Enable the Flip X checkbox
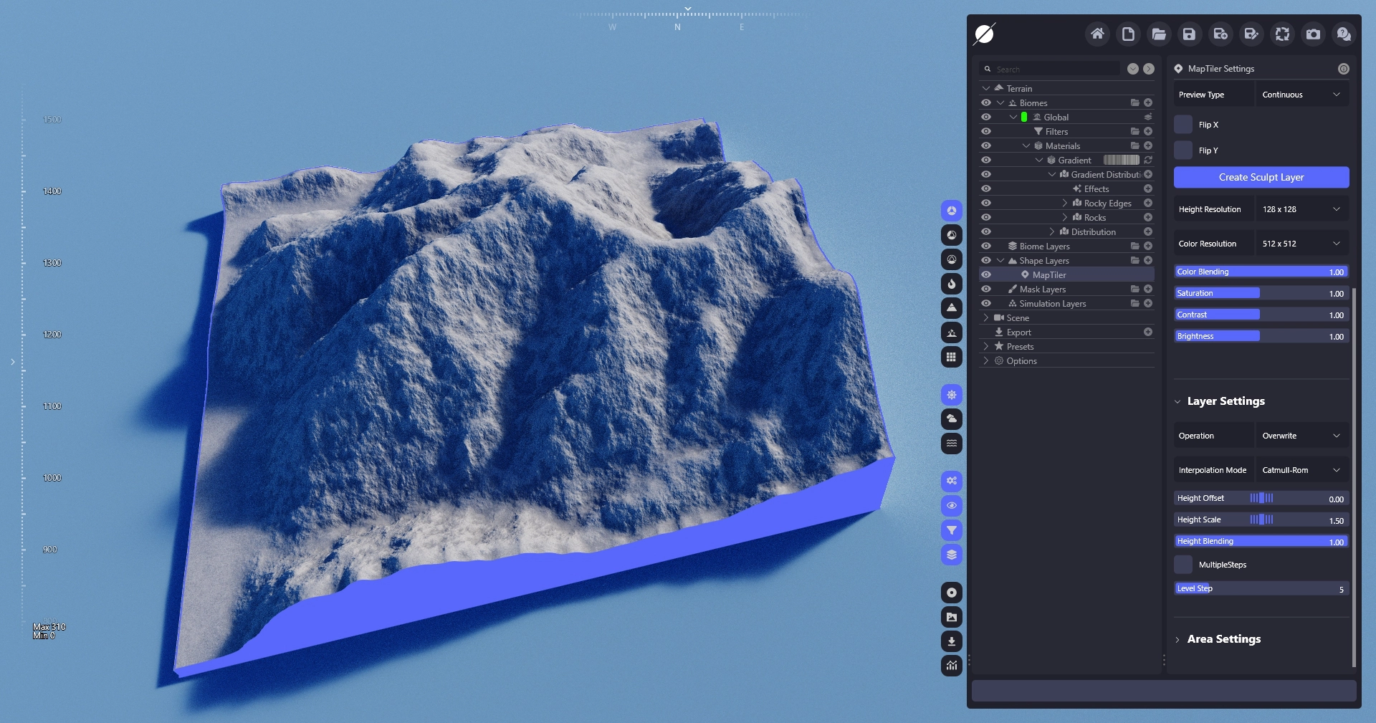Screen dimensions: 1376x723 (1183, 125)
